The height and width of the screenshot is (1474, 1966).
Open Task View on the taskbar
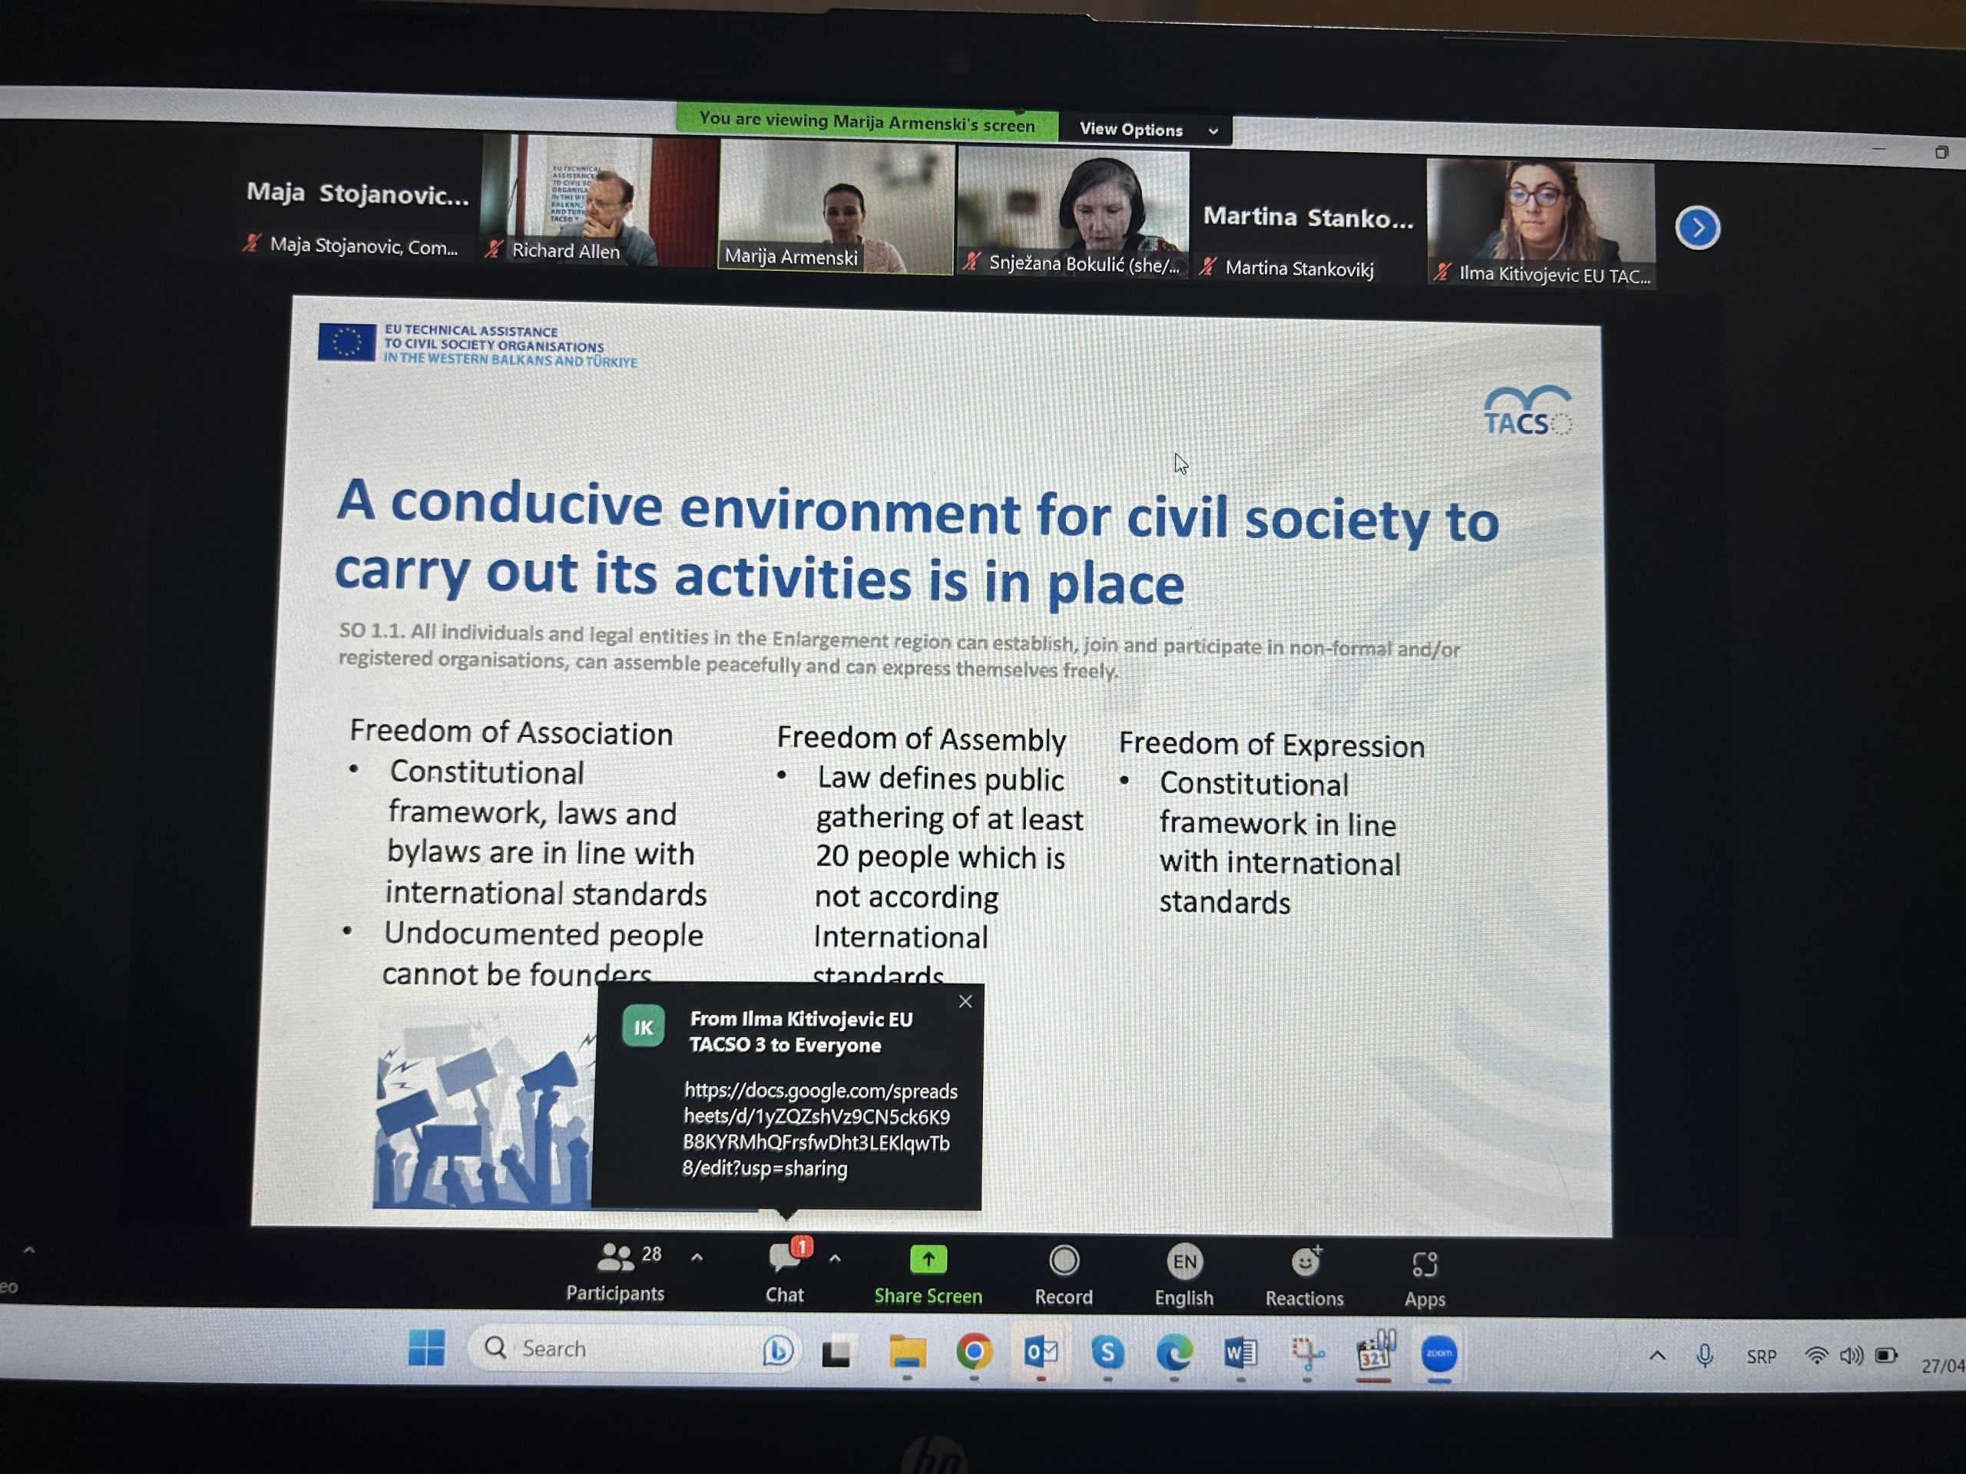[837, 1351]
